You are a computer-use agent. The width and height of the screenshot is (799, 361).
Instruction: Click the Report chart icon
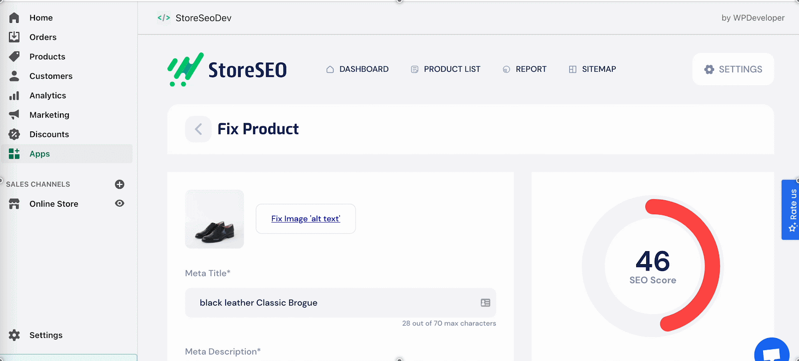[506, 69]
